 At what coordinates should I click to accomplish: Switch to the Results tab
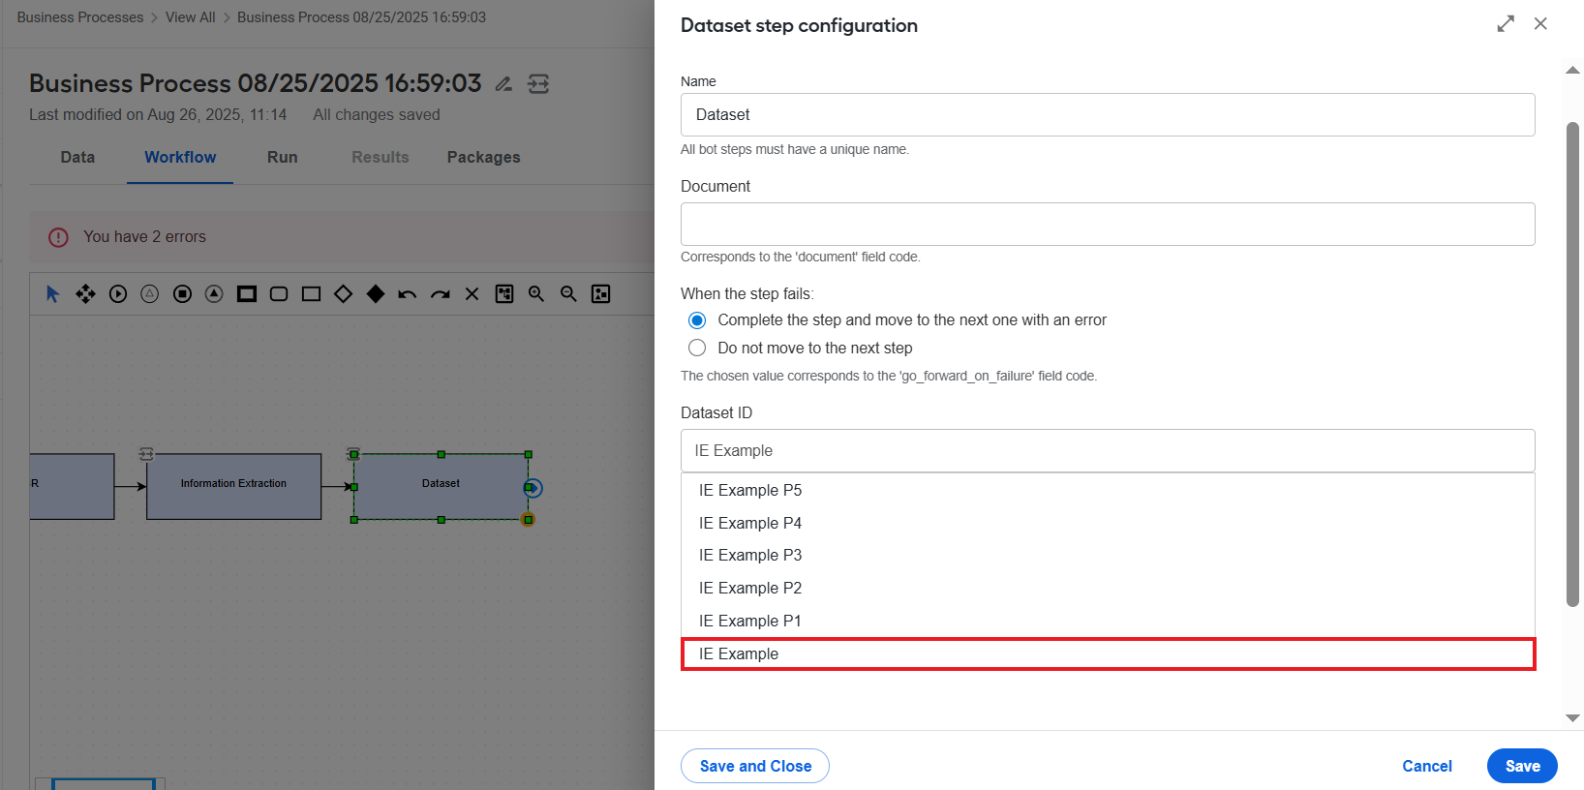point(381,158)
